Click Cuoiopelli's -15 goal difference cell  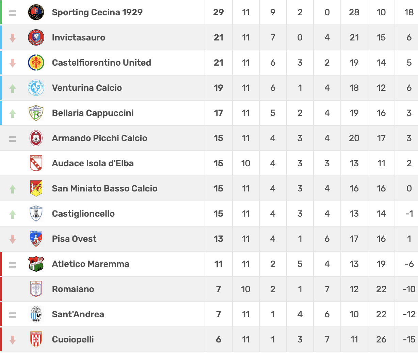[409, 339]
